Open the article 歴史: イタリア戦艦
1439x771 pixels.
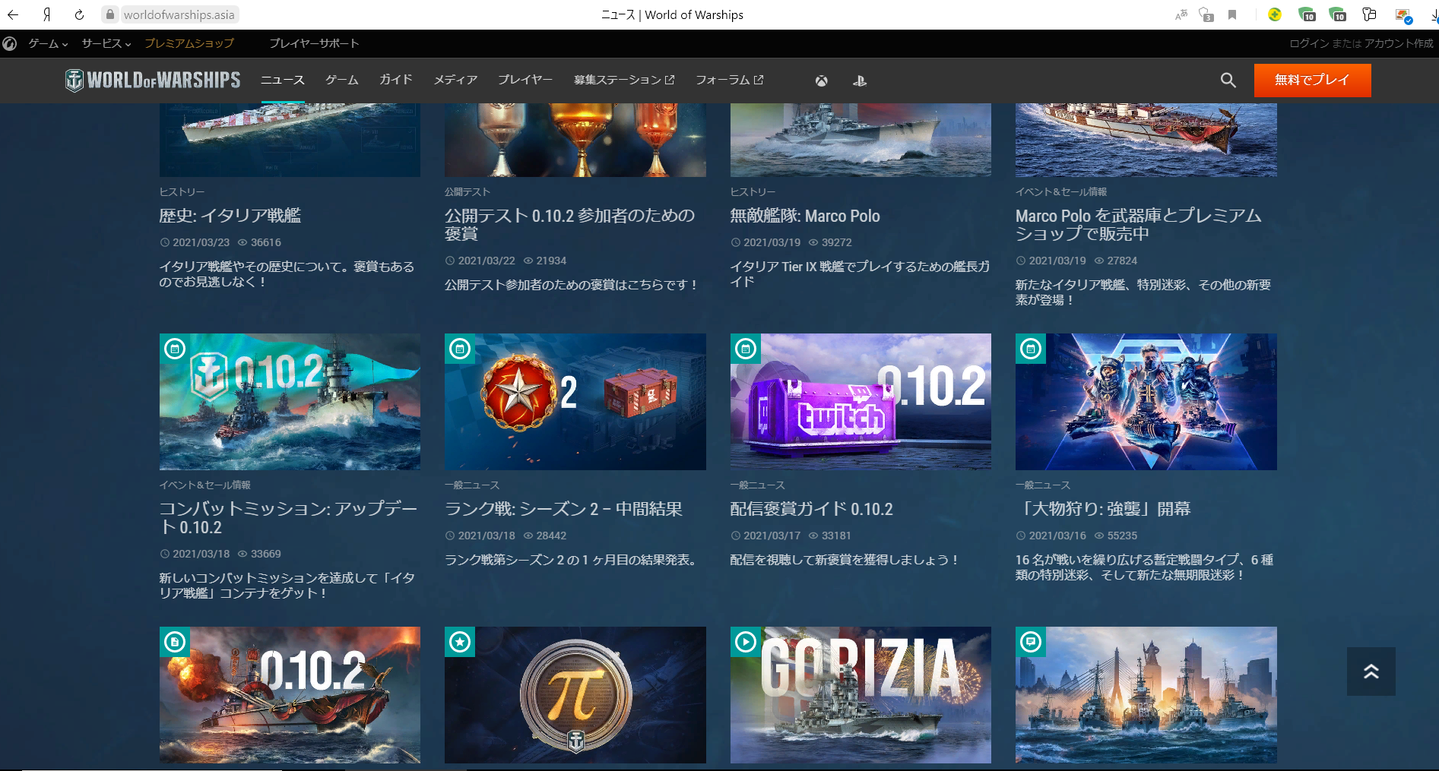tap(230, 216)
